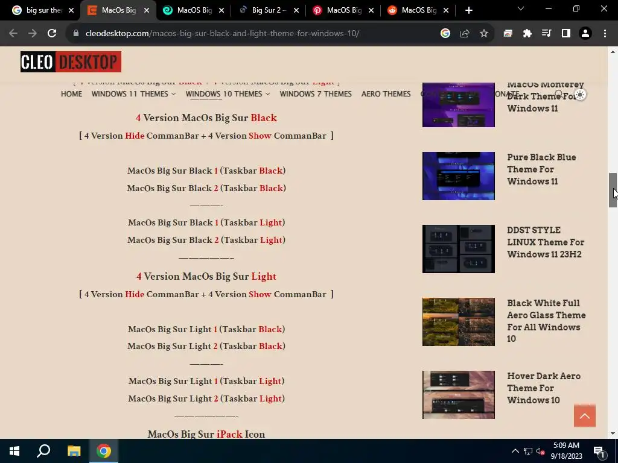618x463 pixels.
Task: Open the HOME menu item
Action: pos(71,94)
